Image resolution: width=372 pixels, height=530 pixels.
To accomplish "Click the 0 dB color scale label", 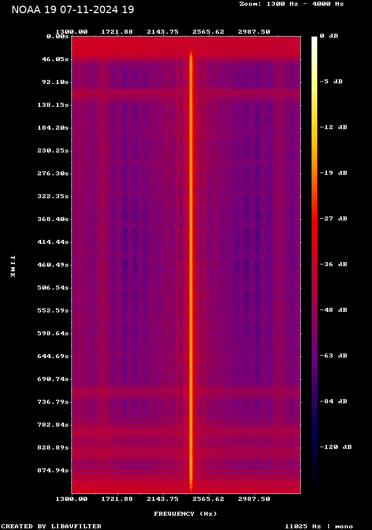I will [329, 35].
